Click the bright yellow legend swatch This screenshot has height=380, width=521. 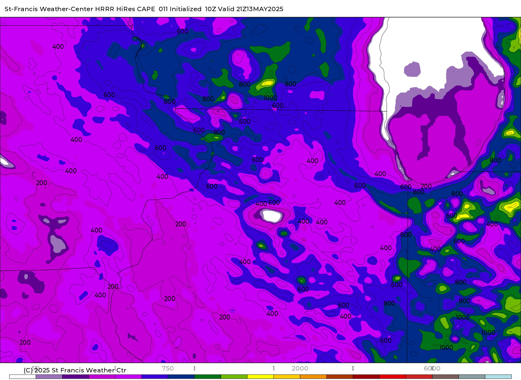click(260, 377)
